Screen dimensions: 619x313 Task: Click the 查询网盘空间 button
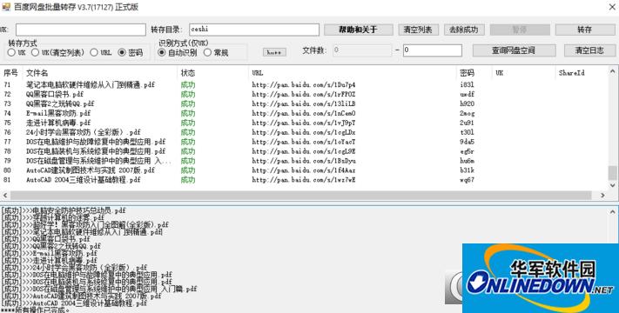click(514, 50)
